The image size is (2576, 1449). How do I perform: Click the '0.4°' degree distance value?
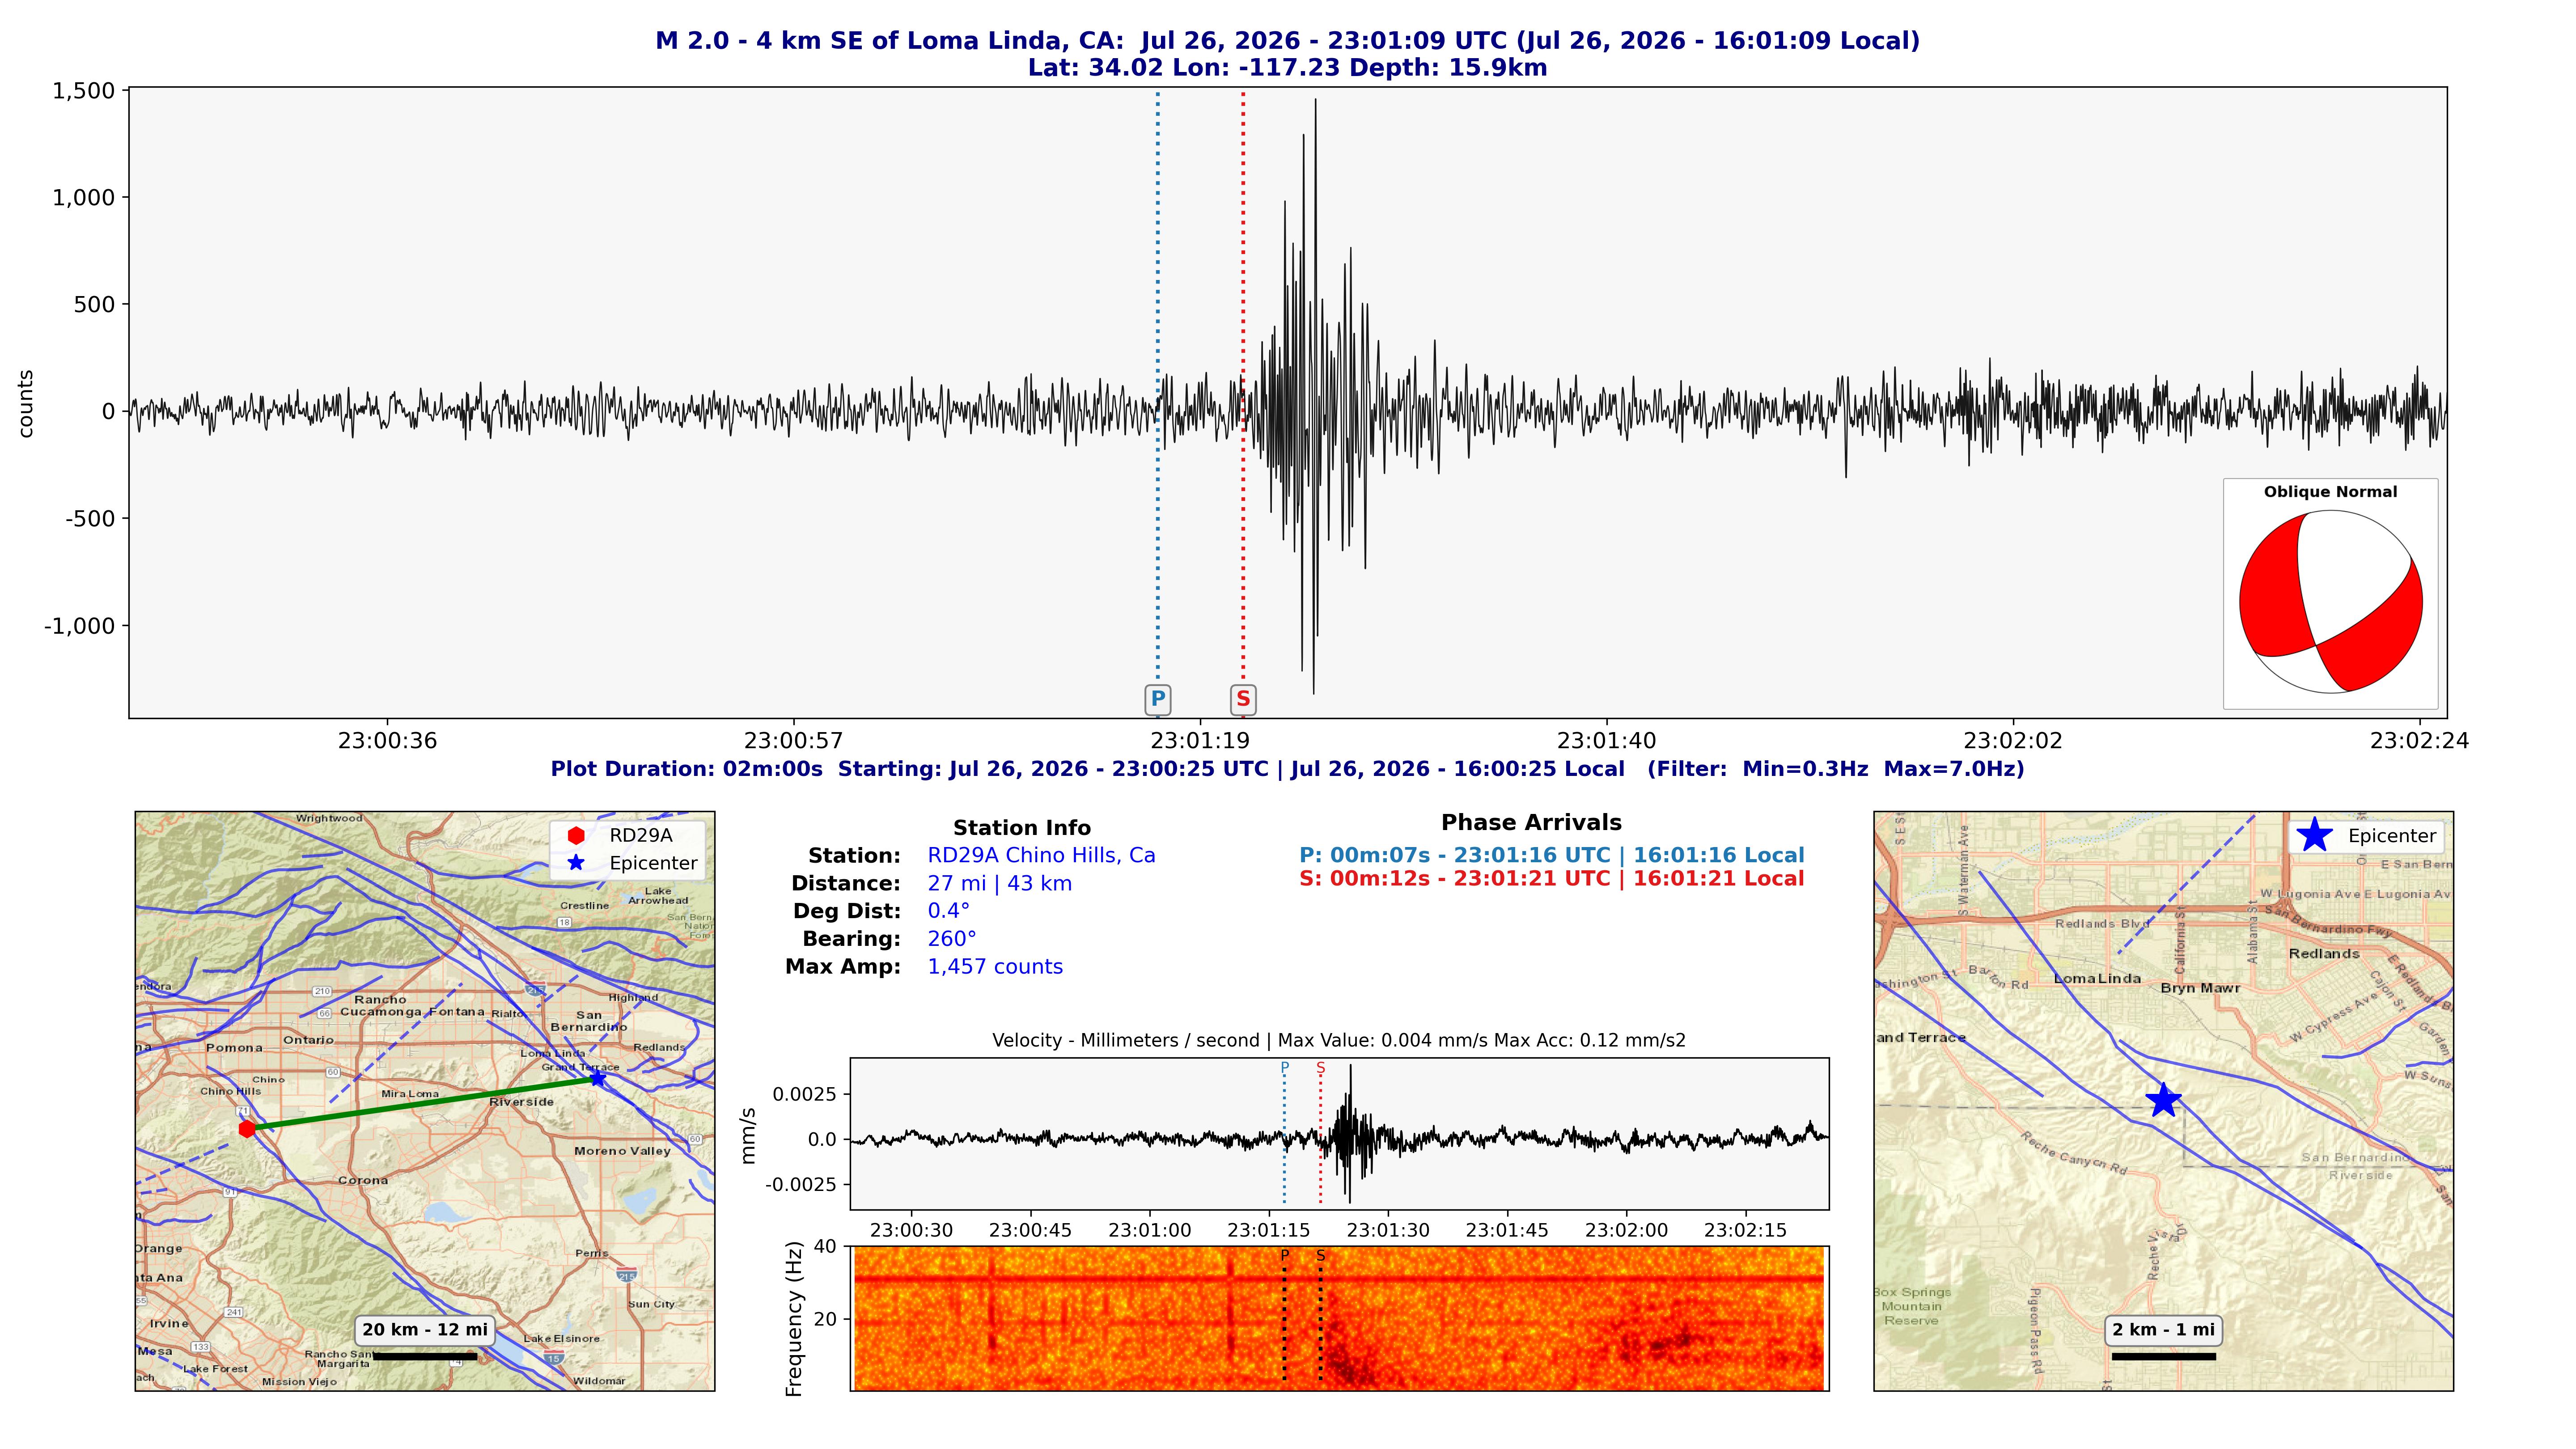(949, 911)
